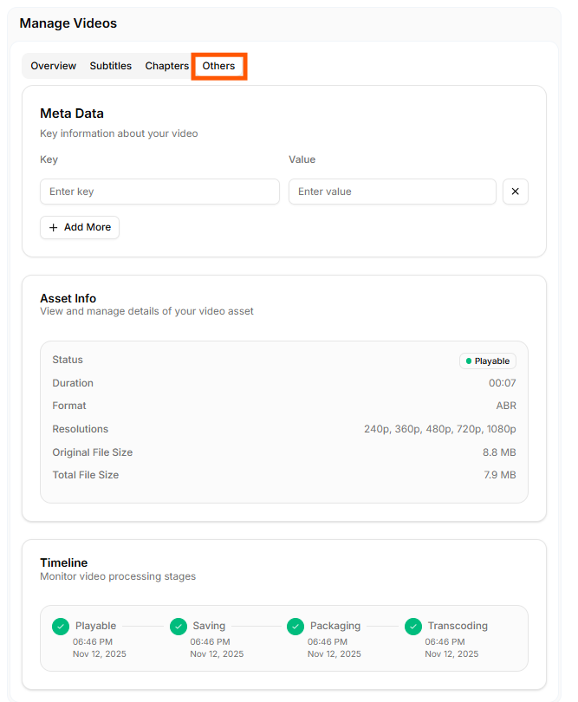The image size is (578, 702).
Task: Click the Transcoding stage green checkmark icon
Action: point(413,626)
